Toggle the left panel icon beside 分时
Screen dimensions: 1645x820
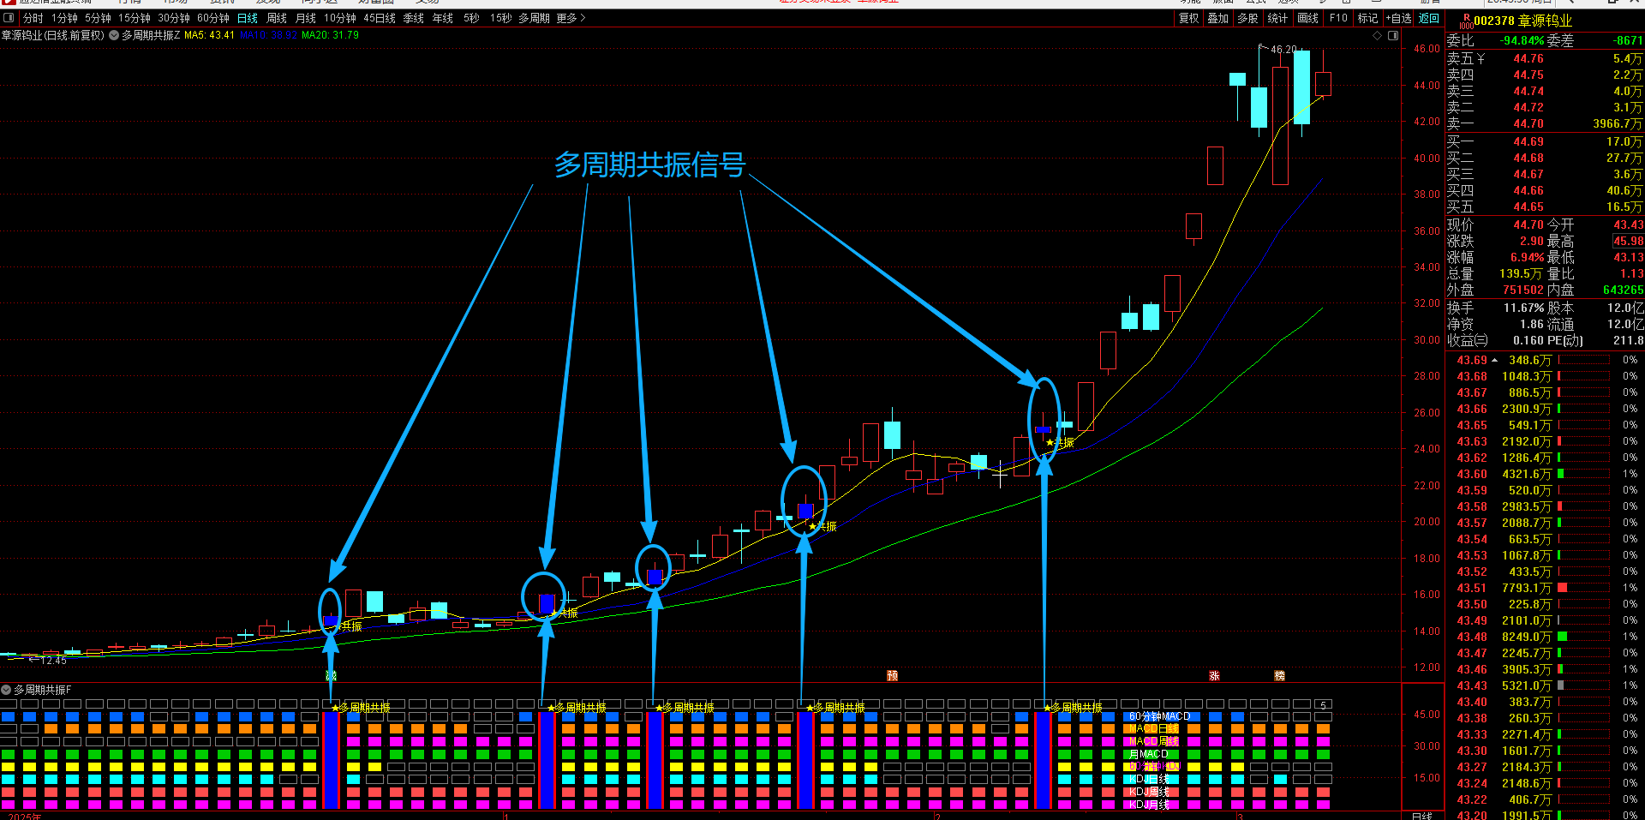9,18
